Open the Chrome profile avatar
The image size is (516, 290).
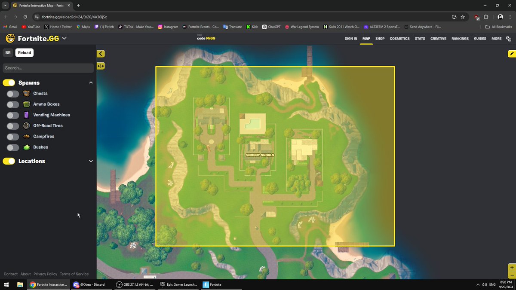[x=500, y=17]
